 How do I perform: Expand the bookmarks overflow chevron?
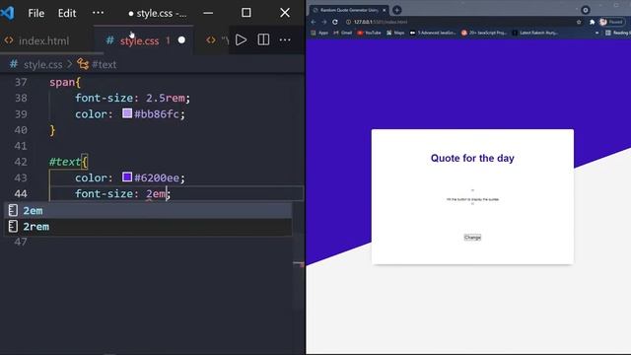tap(597, 33)
